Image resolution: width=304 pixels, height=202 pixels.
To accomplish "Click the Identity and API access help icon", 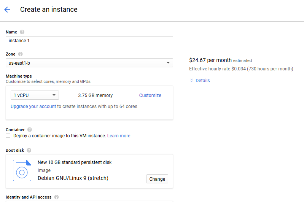I will click(x=56, y=197).
